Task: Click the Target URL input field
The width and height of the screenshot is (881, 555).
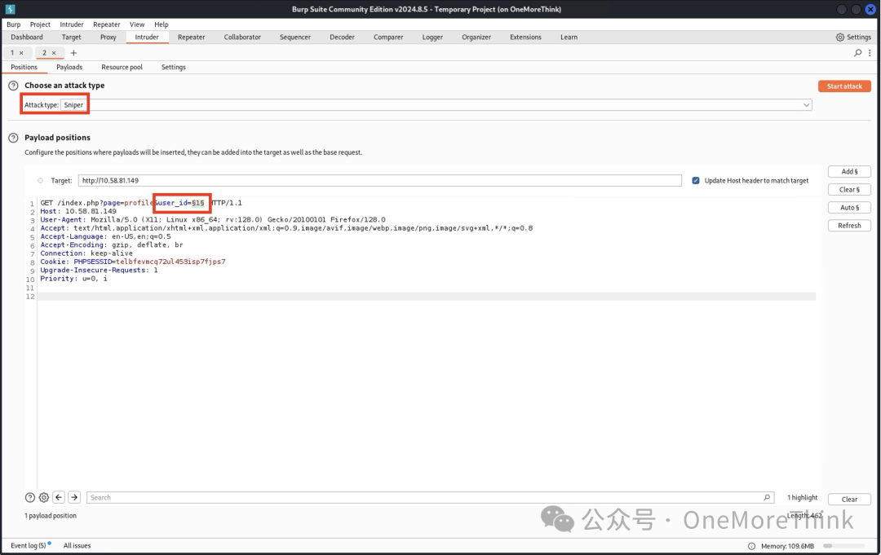Action: coord(380,181)
